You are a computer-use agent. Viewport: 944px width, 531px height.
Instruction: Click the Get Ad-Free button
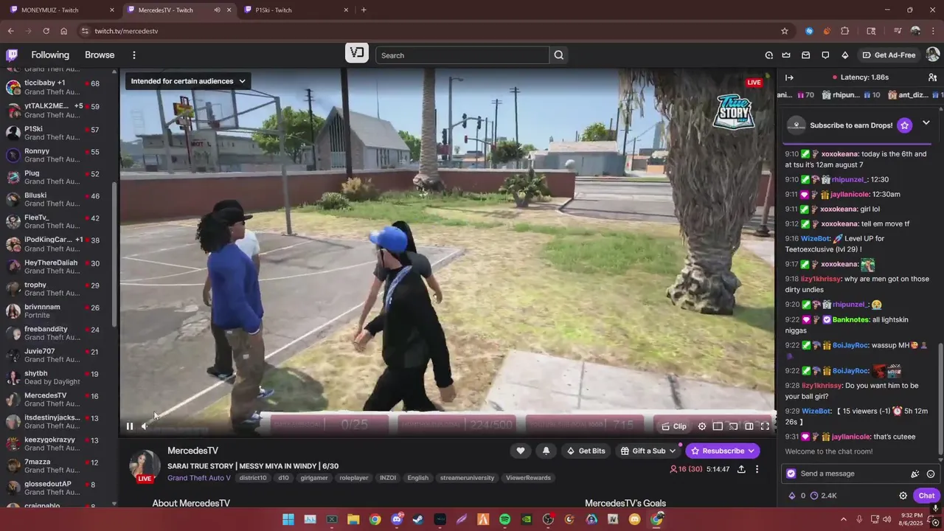889,55
